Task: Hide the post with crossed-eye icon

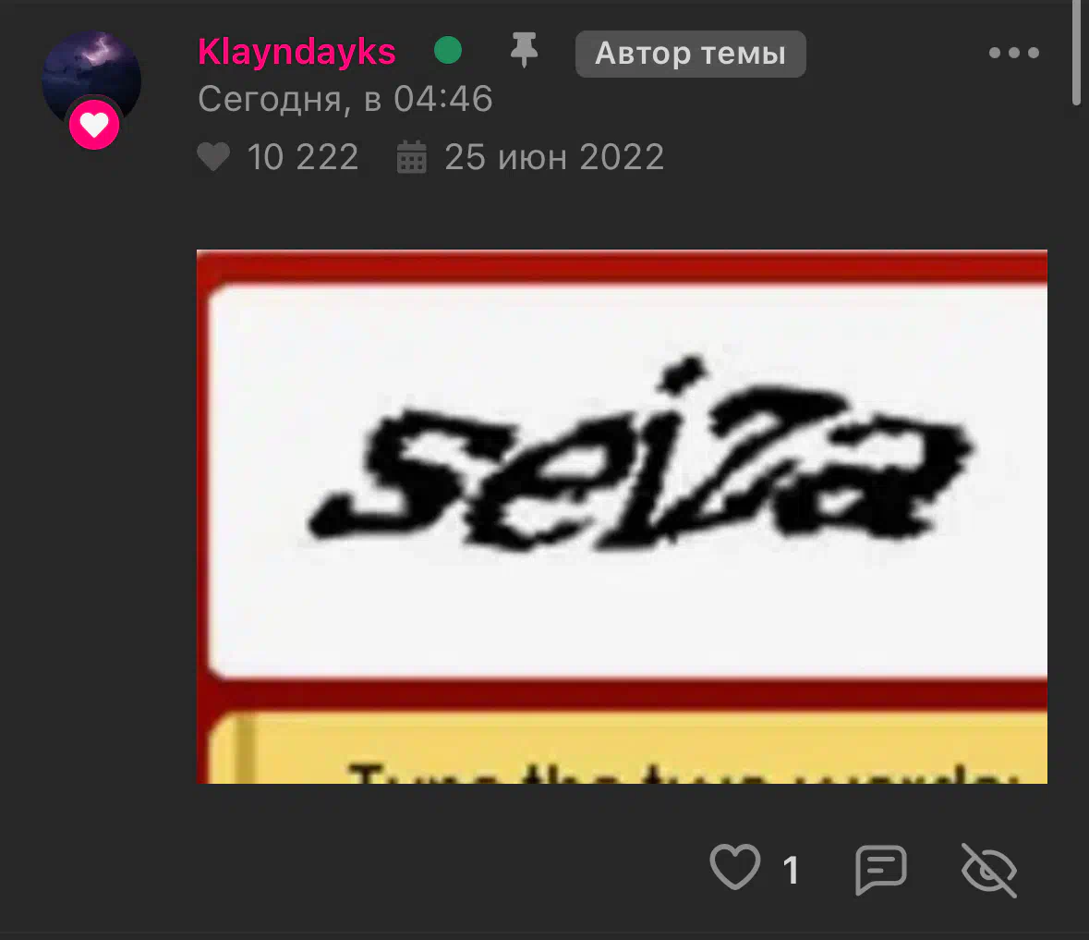Action: click(989, 870)
